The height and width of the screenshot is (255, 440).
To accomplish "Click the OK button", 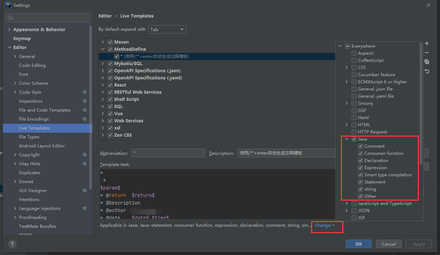I will click(358, 244).
